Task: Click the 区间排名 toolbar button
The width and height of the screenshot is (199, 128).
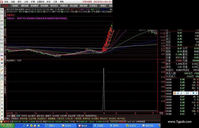Action: click(x=93, y=6)
